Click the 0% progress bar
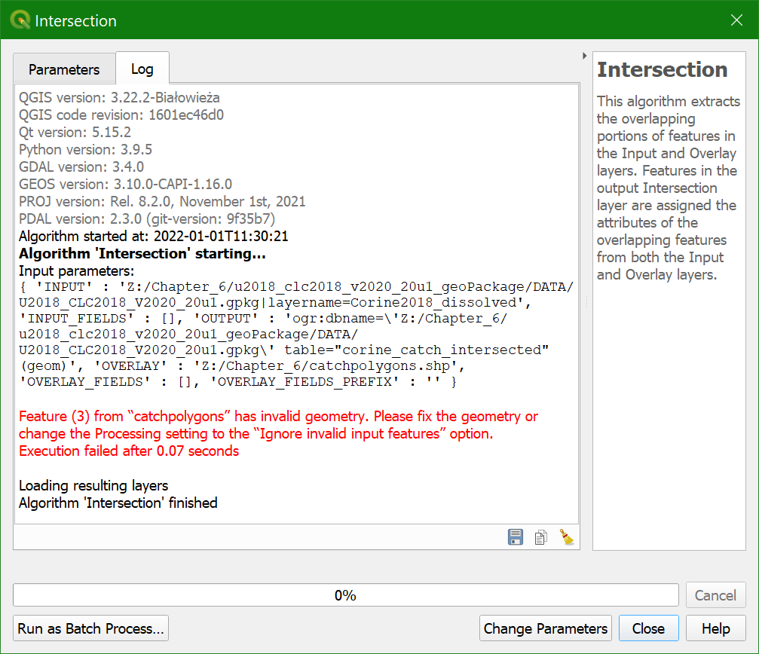This screenshot has height=654, width=759. click(x=346, y=594)
